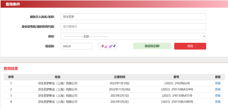228x109 pixels.
Task: Click the red 查询 button
Action: point(190,46)
